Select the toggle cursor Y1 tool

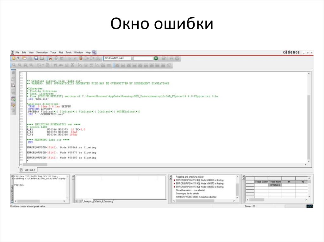point(55,65)
